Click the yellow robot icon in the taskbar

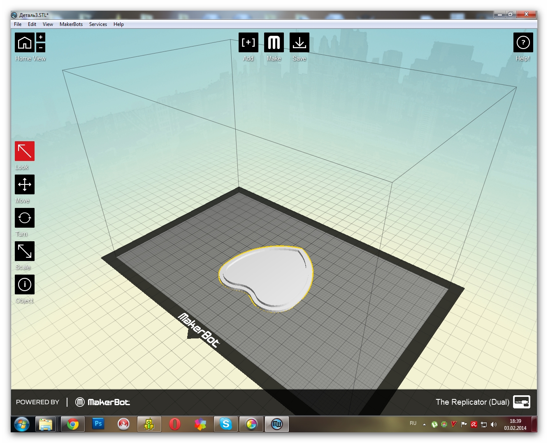pos(149,424)
